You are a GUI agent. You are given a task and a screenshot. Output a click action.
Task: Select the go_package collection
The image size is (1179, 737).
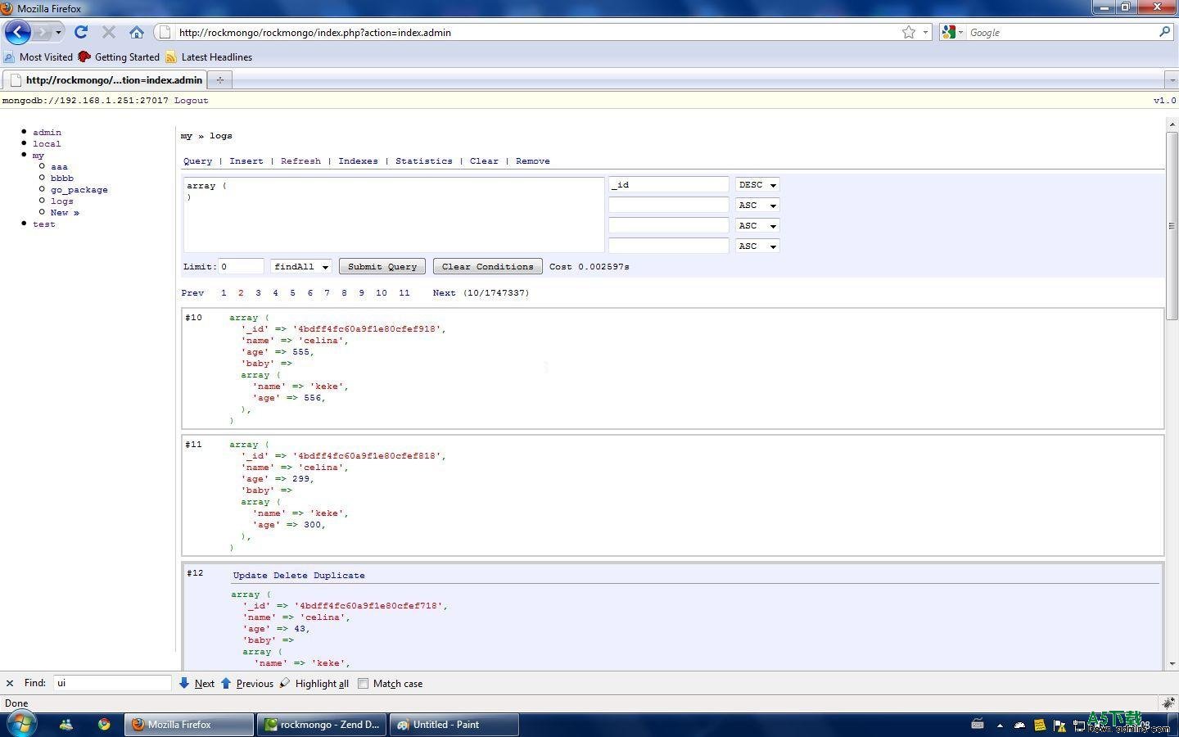tap(79, 189)
